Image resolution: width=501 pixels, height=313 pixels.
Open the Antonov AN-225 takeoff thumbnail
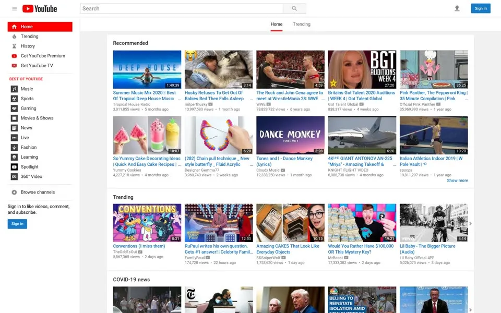(x=362, y=135)
